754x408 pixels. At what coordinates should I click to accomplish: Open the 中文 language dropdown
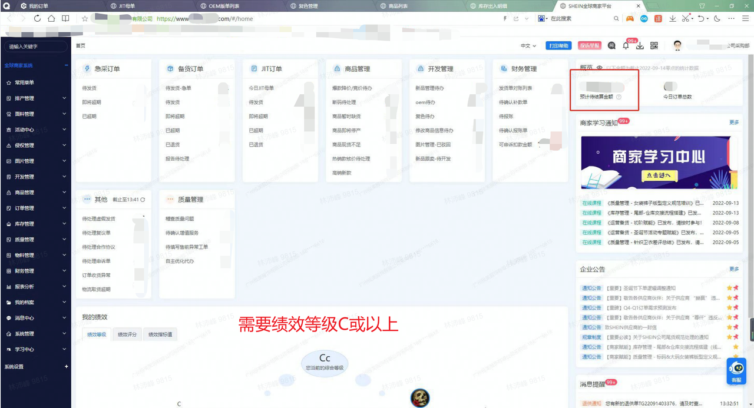click(528, 46)
